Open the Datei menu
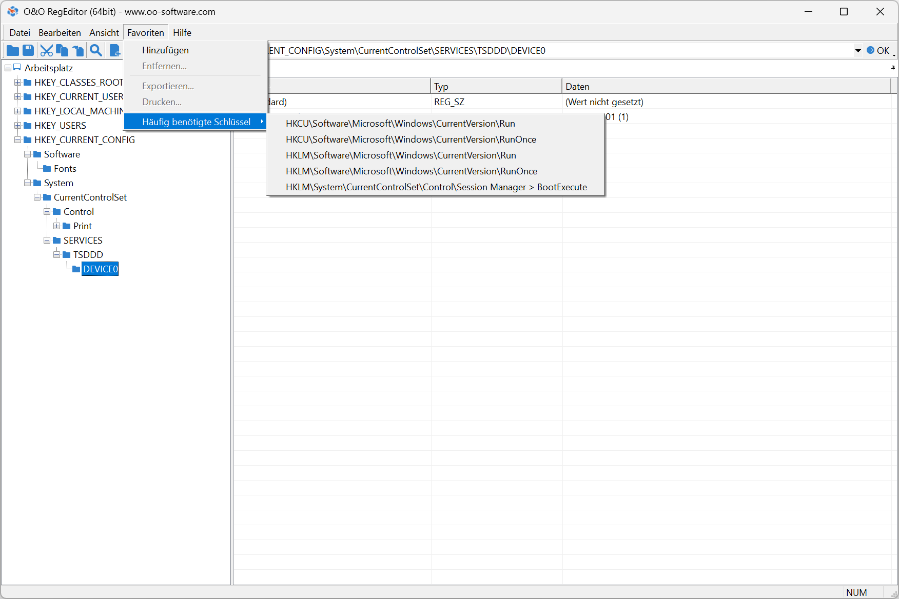The image size is (899, 599). tap(19, 33)
